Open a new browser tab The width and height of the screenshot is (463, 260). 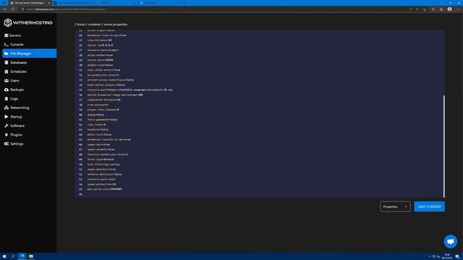pyautogui.click(x=185, y=3)
